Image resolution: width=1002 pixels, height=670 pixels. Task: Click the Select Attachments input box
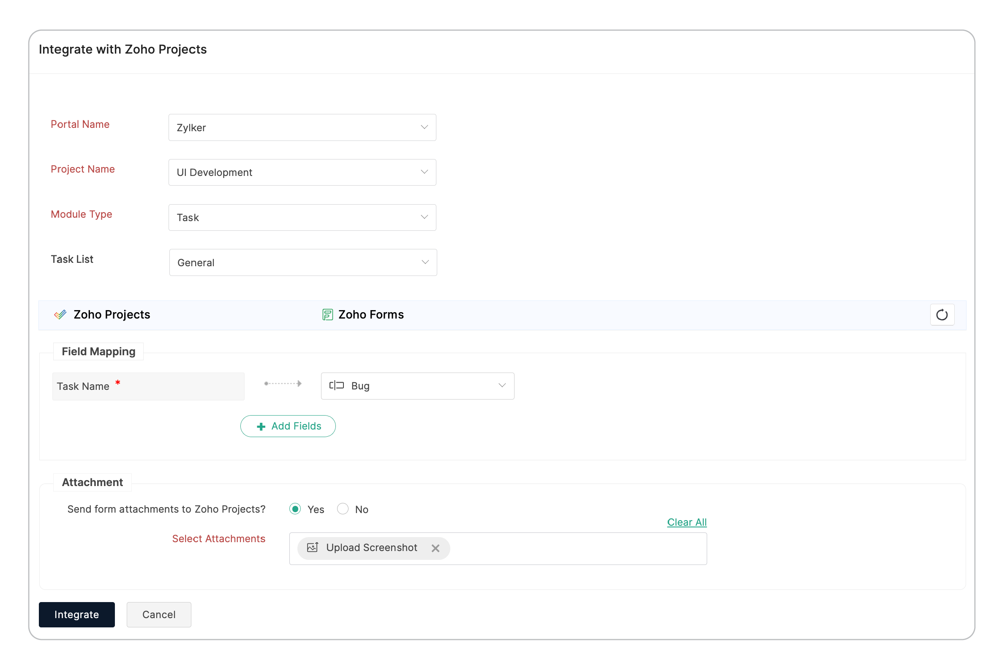click(498, 548)
